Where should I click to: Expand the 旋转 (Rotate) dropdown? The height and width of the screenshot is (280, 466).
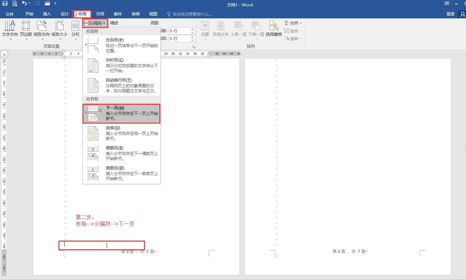tap(293, 38)
